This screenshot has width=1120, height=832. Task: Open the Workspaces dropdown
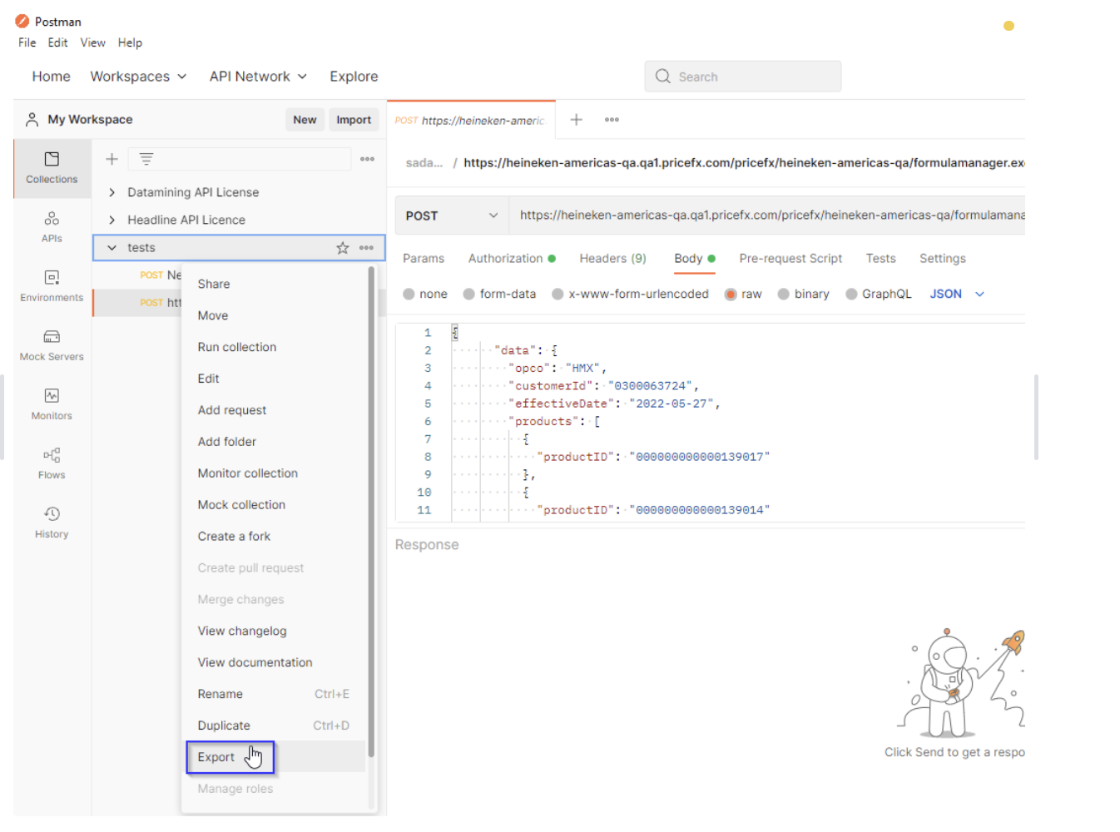pyautogui.click(x=138, y=77)
